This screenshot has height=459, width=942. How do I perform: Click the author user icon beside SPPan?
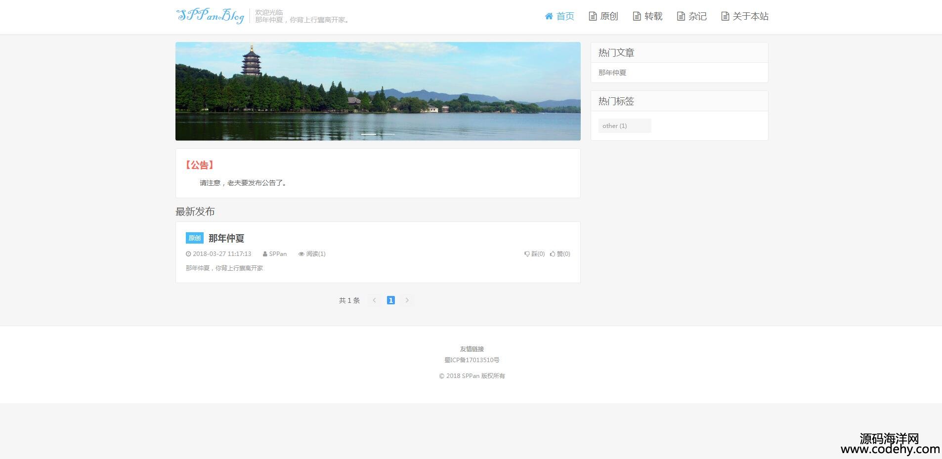265,254
